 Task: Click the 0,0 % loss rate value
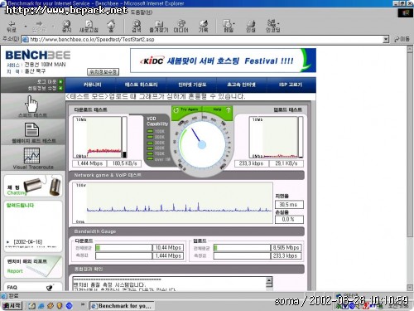pos(289,220)
